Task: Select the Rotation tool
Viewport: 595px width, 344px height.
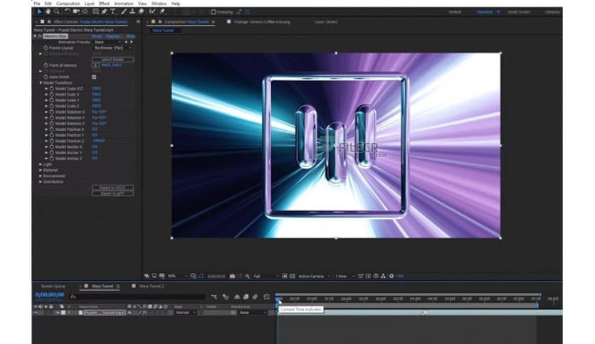Action: [x=66, y=11]
